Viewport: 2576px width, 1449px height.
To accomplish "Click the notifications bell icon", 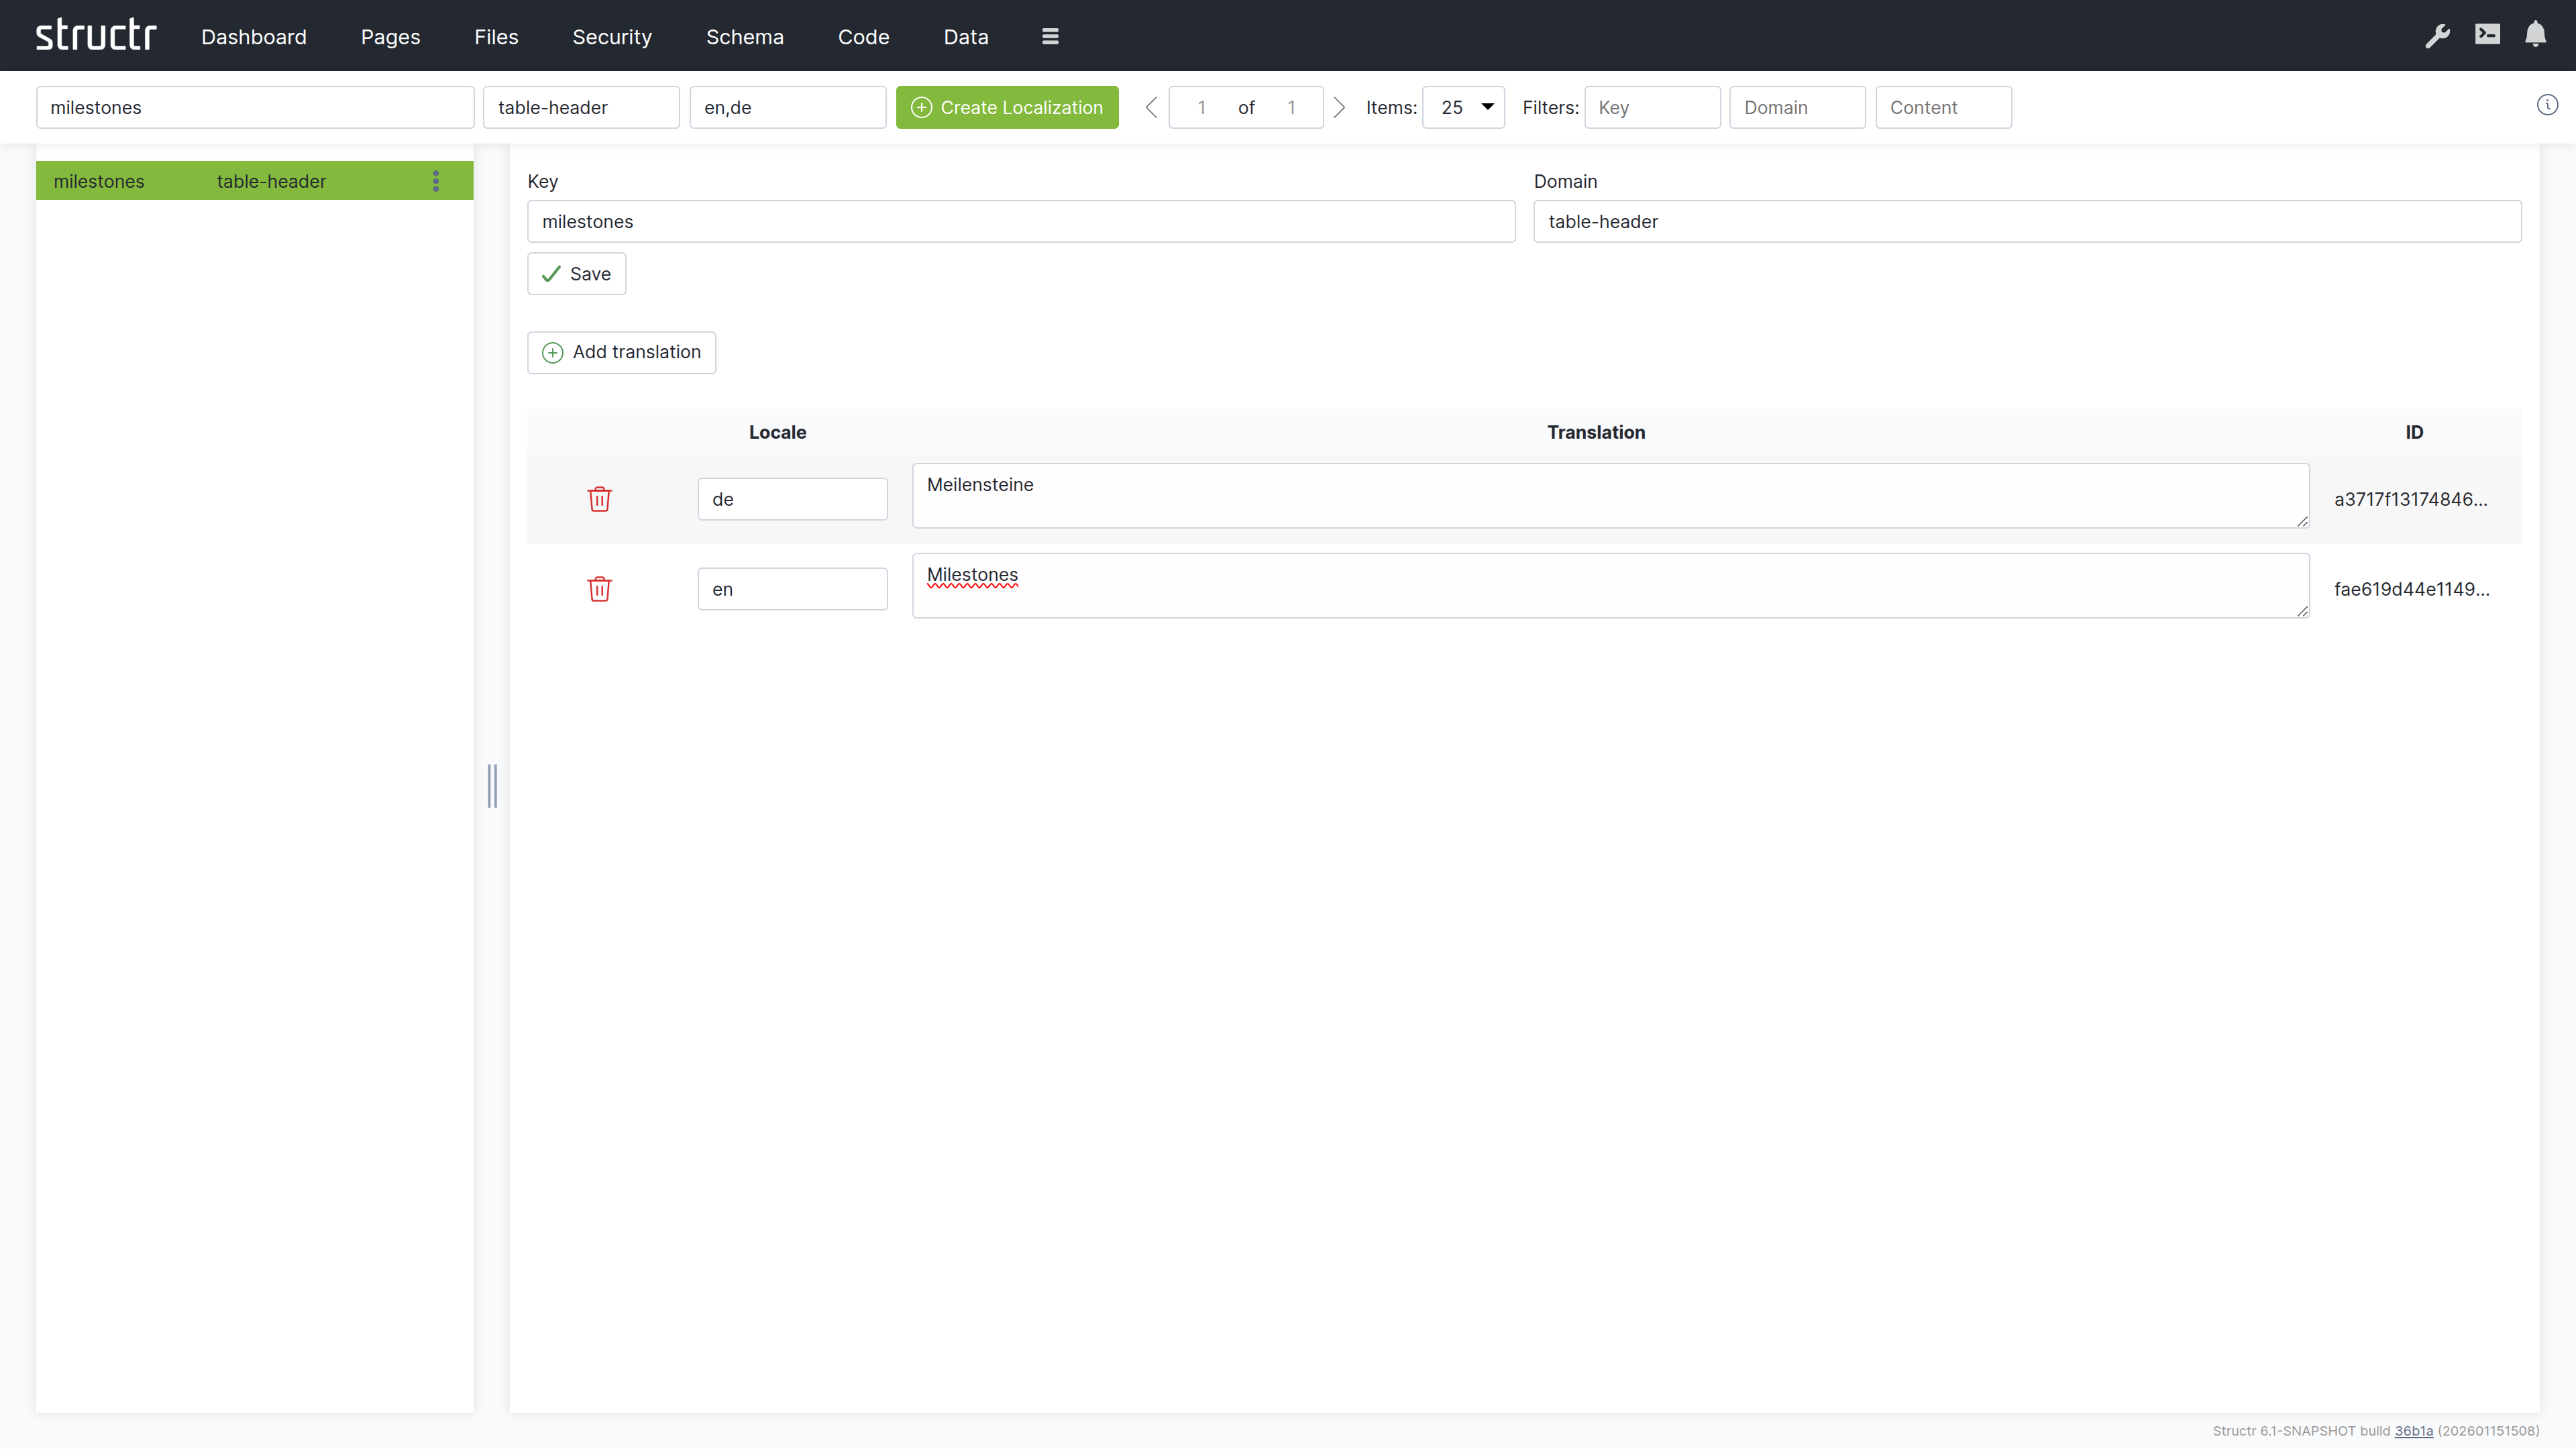I will pos(2535,35).
